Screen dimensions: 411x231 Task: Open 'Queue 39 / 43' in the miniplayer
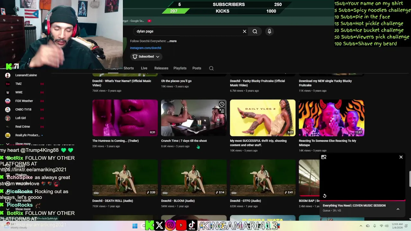click(332, 211)
